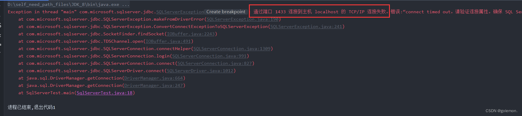Open SQLServerException.java:241 stack trace link

pyautogui.click(x=306, y=26)
